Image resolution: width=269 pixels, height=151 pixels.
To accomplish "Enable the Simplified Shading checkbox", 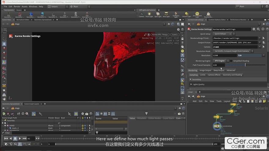I will coord(231,61).
